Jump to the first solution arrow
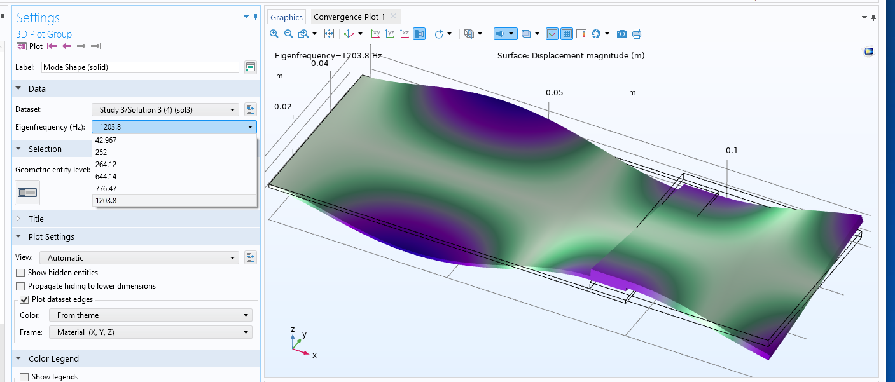This screenshot has width=895, height=382. 52,46
